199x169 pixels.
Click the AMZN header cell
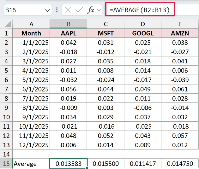180,33
